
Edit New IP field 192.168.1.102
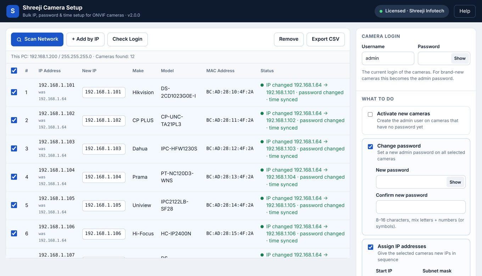point(104,120)
